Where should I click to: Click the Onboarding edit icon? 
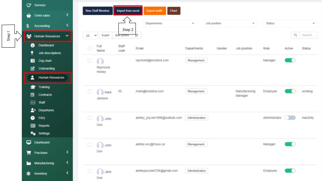pos(33,69)
